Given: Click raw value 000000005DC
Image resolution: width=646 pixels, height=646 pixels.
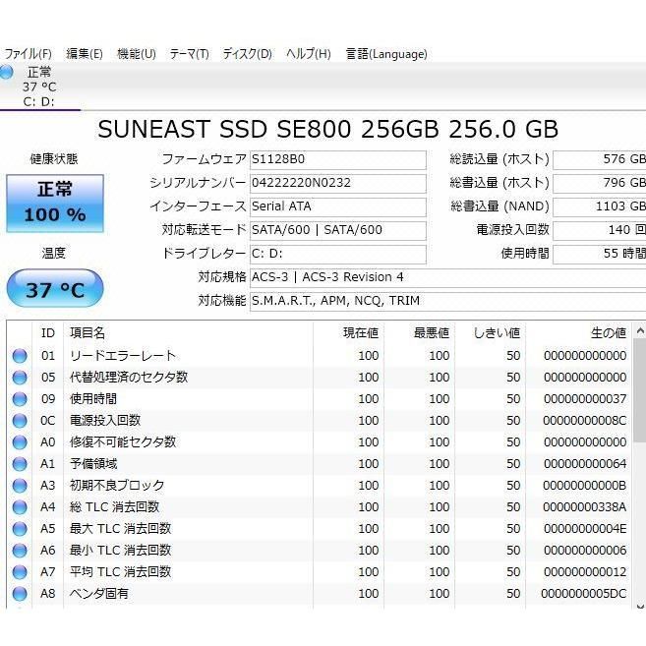Looking at the screenshot, I should [584, 594].
